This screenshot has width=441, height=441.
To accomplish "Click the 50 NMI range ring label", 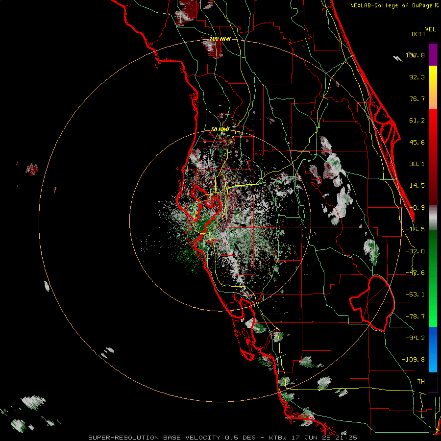I will coord(220,129).
